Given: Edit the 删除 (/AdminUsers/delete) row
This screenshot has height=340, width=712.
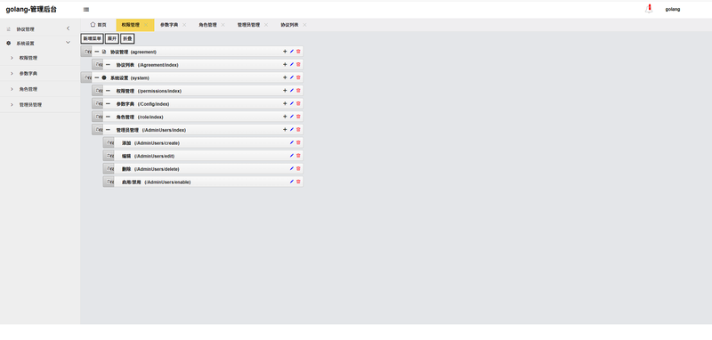Looking at the screenshot, I should point(292,168).
